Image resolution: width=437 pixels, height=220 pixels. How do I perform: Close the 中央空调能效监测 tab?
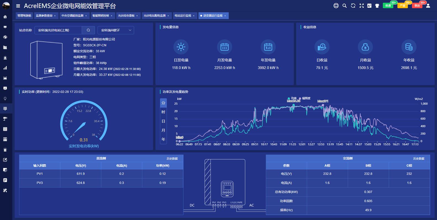pyautogui.click(x=86, y=16)
